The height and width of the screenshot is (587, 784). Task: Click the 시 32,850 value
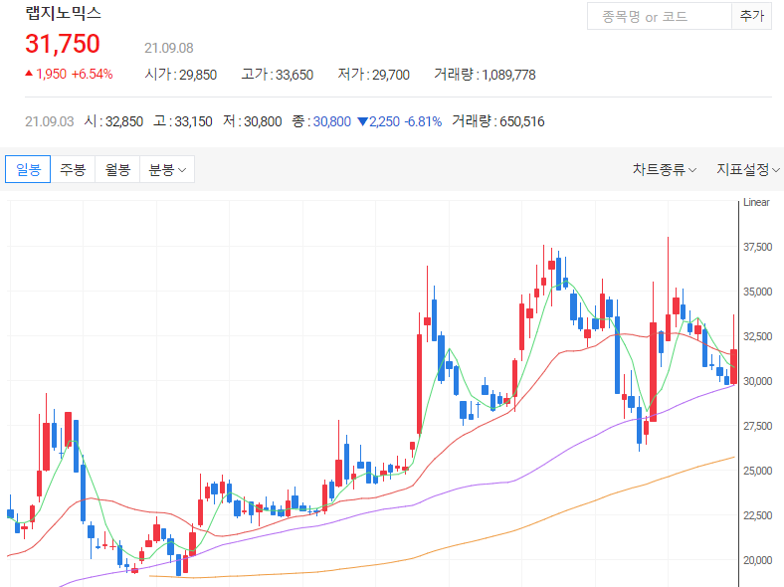coord(113,121)
